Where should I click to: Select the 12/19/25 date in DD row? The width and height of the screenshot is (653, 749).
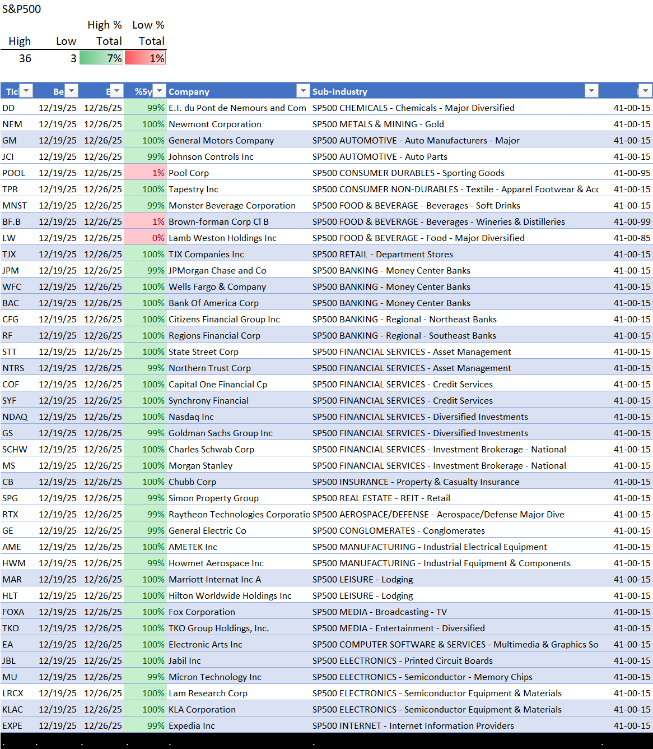pos(58,108)
